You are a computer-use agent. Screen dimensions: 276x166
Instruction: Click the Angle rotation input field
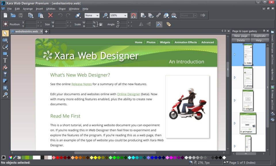coord(123,22)
